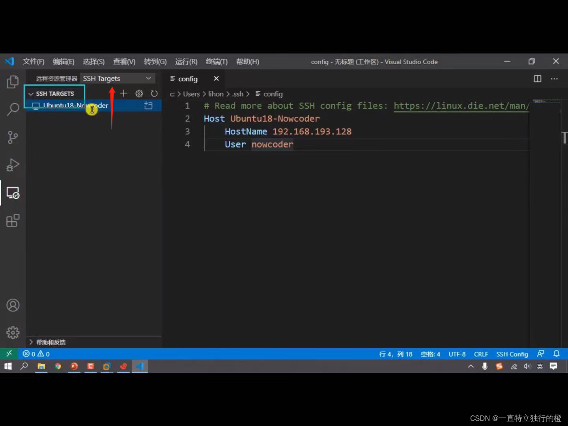Open notifications bell in status bar
Screen dimensions: 568x426
[x=557, y=354]
